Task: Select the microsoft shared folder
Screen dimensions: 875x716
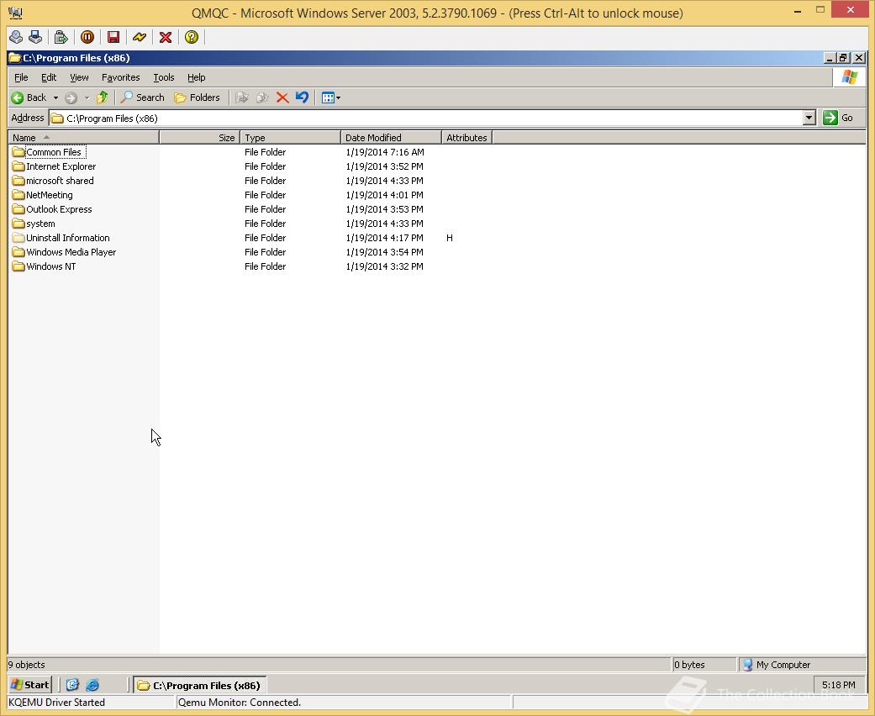Action: click(x=52, y=181)
